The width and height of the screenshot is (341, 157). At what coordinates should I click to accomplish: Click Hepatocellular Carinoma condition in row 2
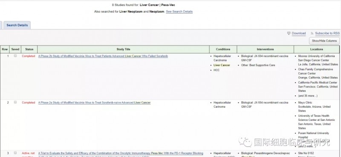point(222,105)
